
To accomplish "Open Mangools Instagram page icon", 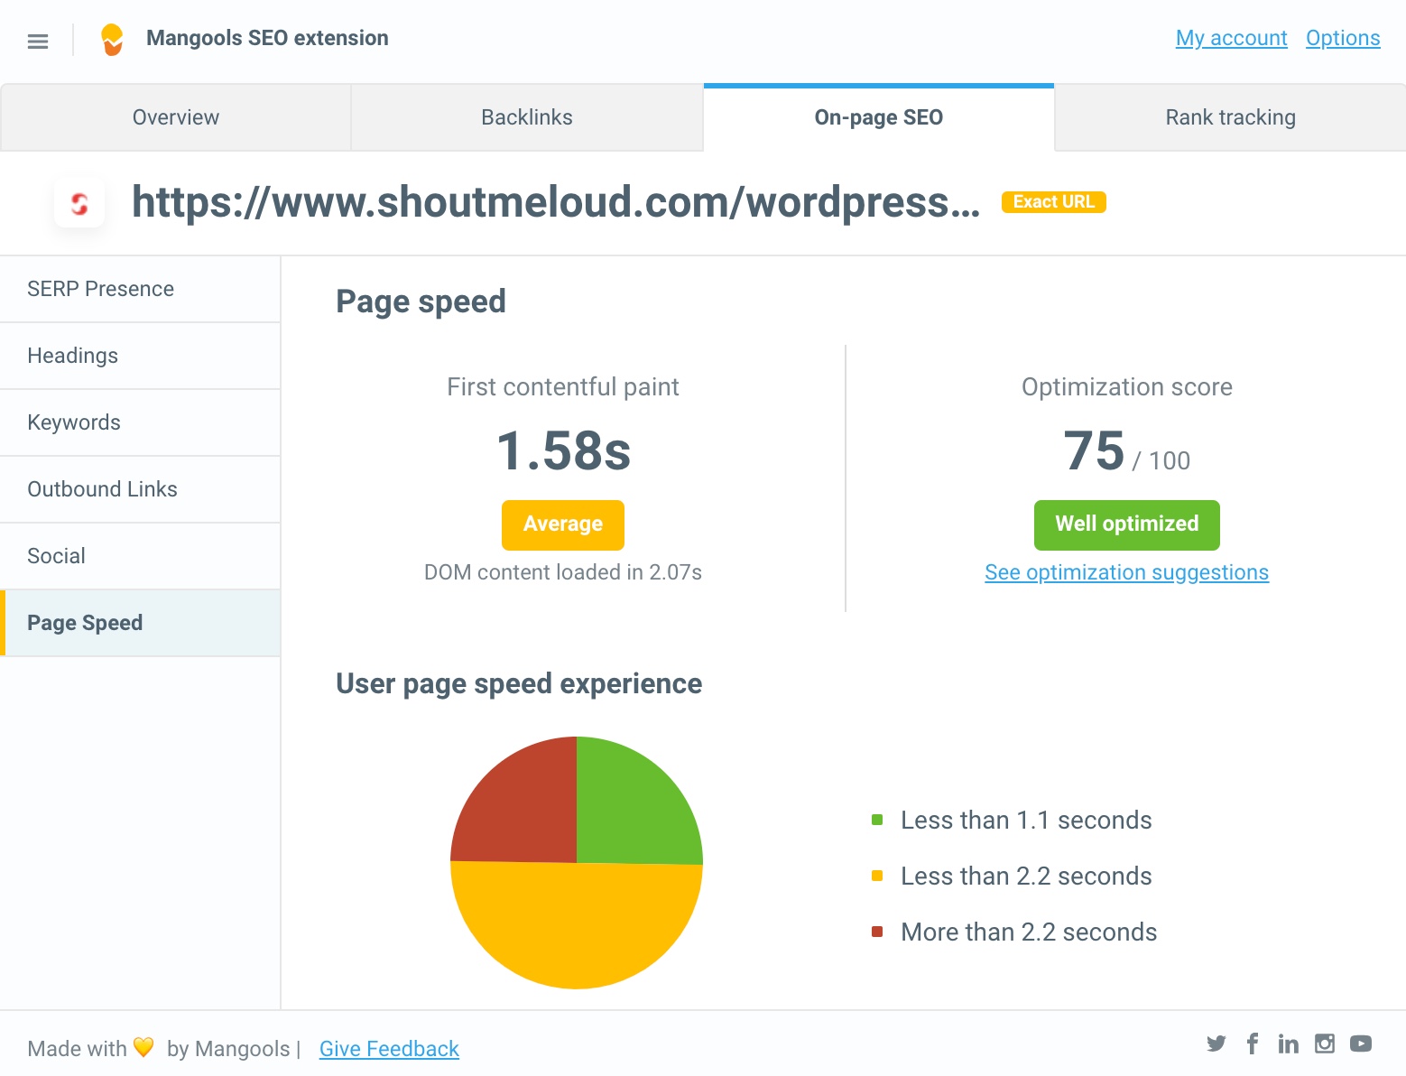I will pyautogui.click(x=1325, y=1044).
